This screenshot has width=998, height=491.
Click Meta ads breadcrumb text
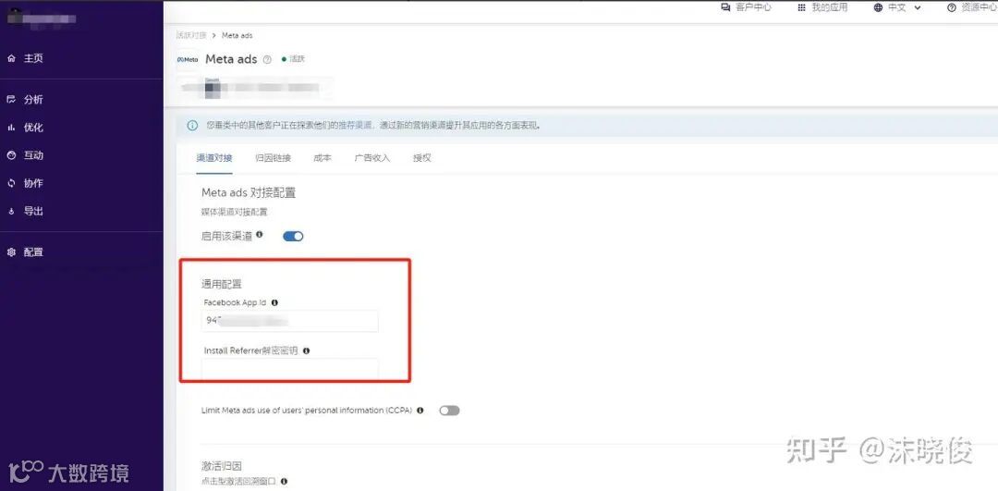click(237, 35)
